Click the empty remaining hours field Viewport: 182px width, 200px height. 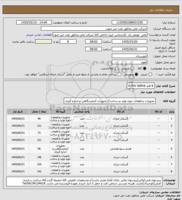43,42
